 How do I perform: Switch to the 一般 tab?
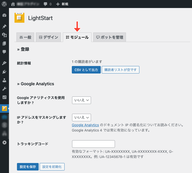25,37
